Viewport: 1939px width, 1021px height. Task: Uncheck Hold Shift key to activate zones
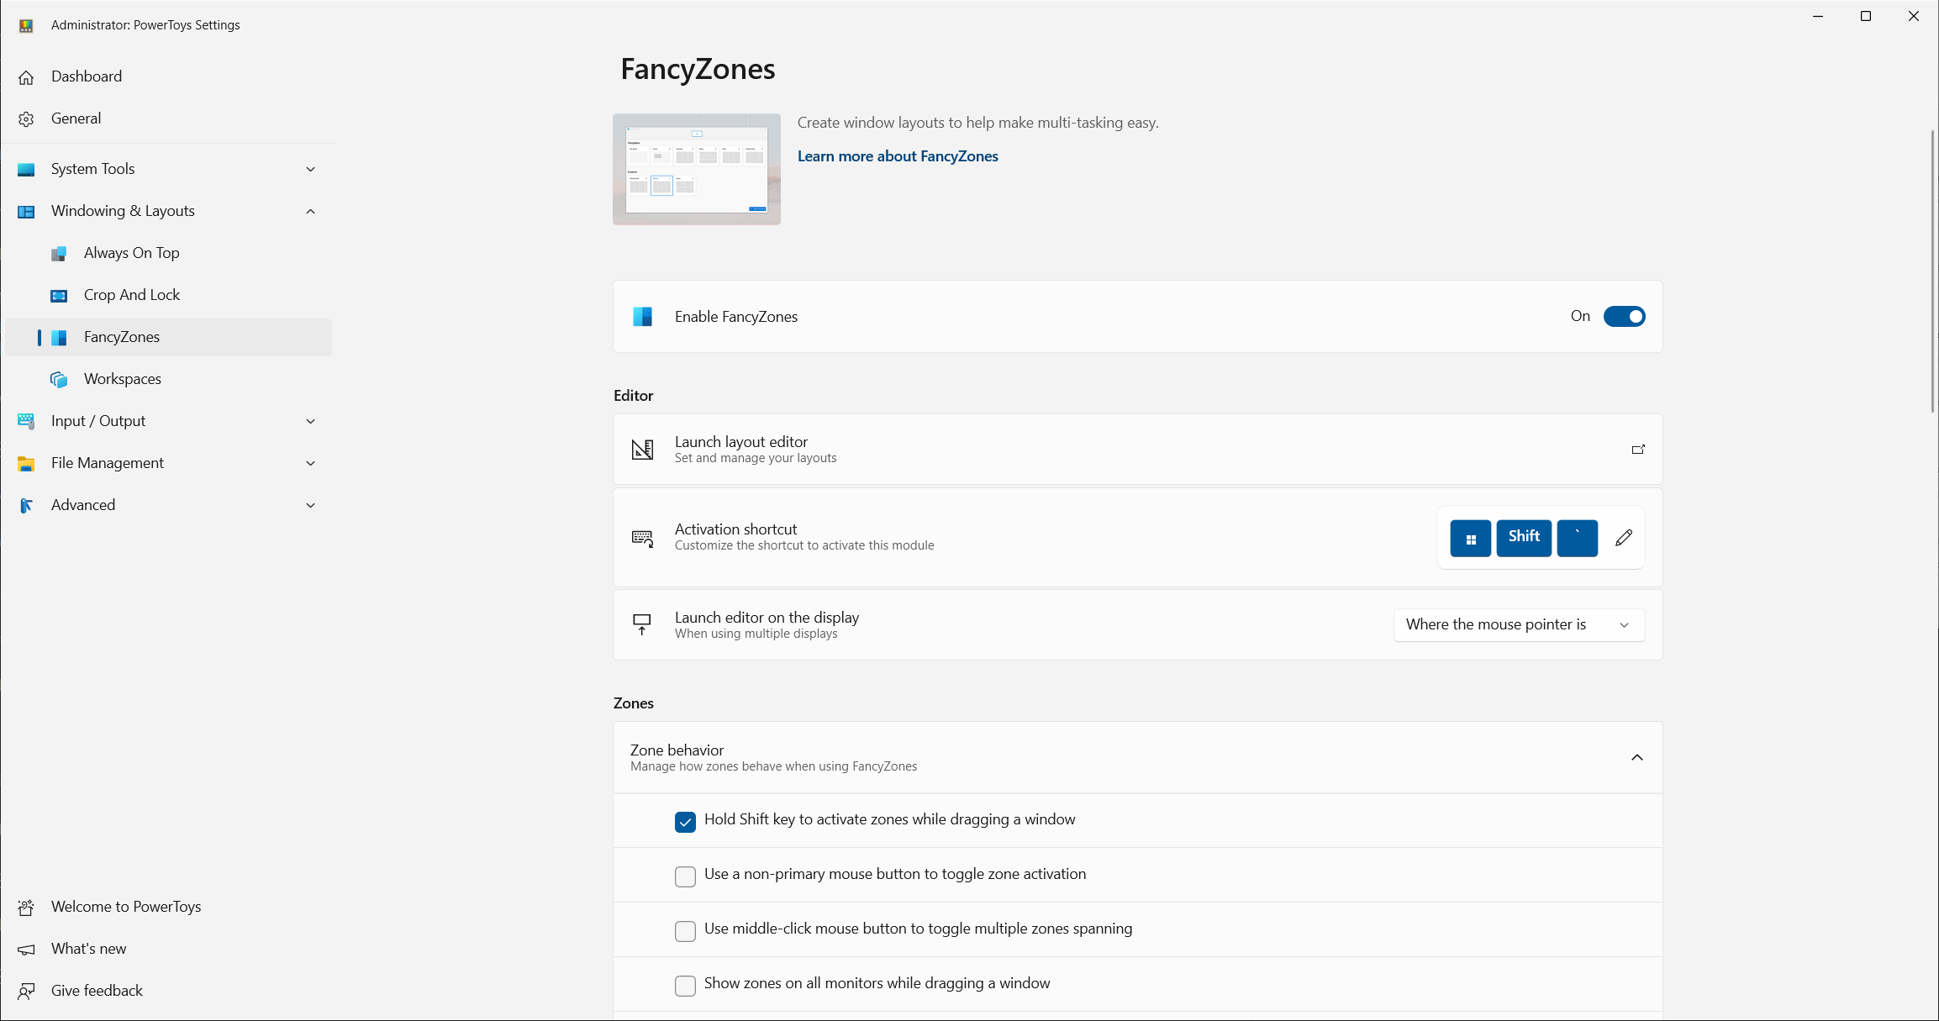click(x=685, y=822)
